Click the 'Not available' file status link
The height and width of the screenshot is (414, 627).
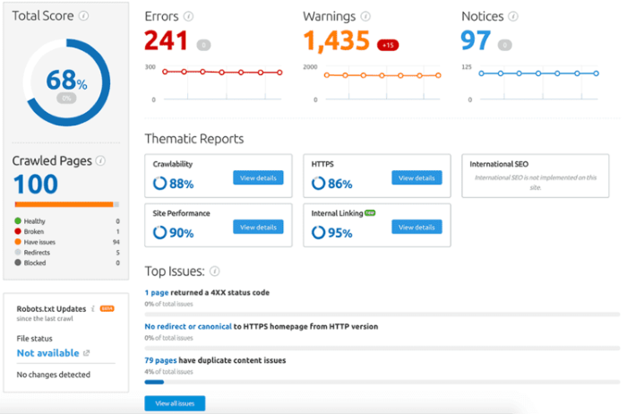(48, 353)
